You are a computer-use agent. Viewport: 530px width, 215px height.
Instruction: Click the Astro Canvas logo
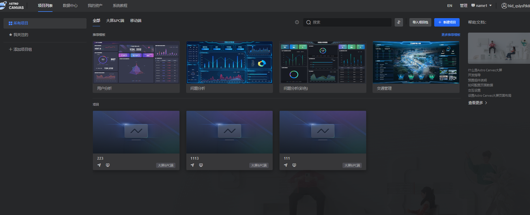pyautogui.click(x=12, y=5)
